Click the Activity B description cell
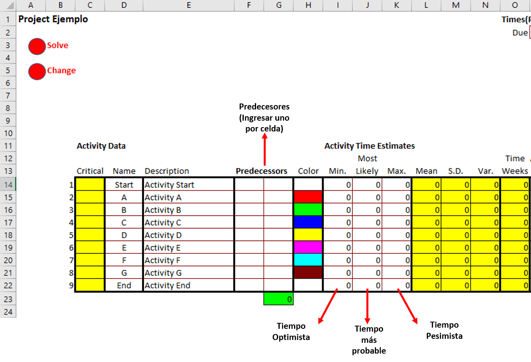 (189, 209)
